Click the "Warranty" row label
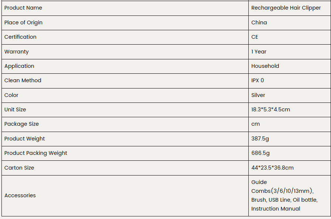This screenshot has height=219, width=331. point(17,52)
